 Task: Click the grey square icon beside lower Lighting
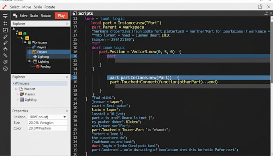[22, 99]
